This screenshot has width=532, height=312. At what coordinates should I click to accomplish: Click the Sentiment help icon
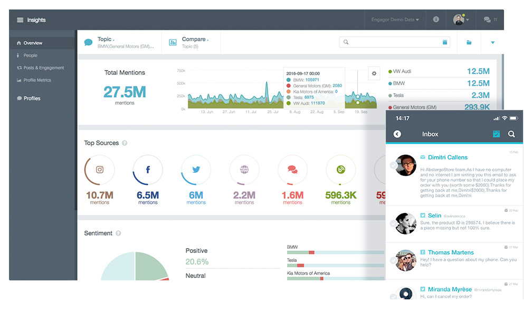pos(118,233)
